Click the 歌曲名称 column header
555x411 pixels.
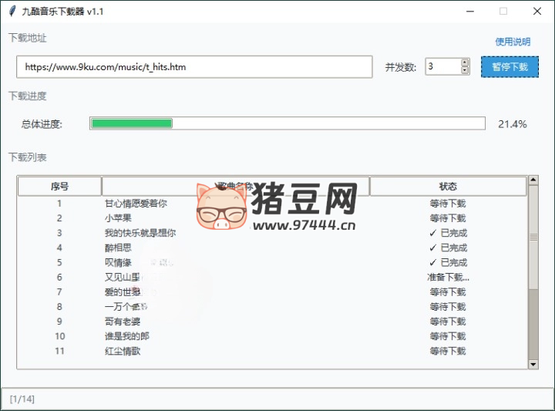point(235,186)
